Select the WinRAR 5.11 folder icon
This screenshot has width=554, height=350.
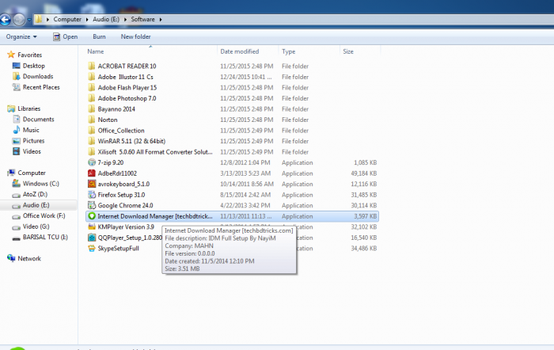tap(92, 141)
